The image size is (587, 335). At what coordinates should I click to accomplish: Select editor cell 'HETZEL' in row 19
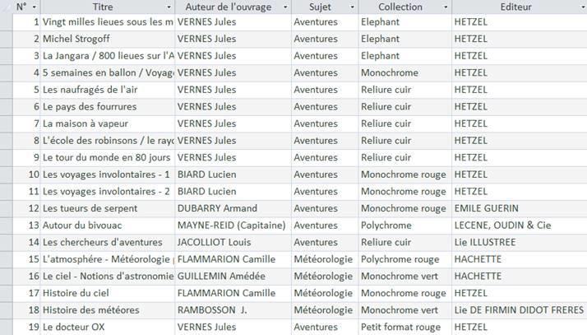point(520,327)
